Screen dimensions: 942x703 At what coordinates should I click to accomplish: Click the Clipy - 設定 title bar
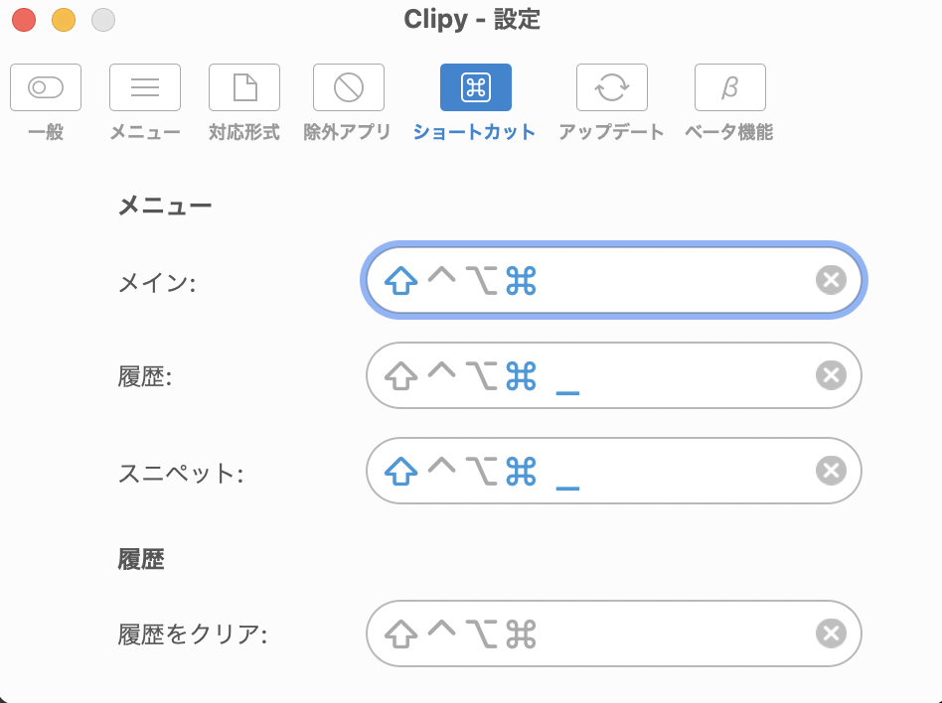(471, 19)
